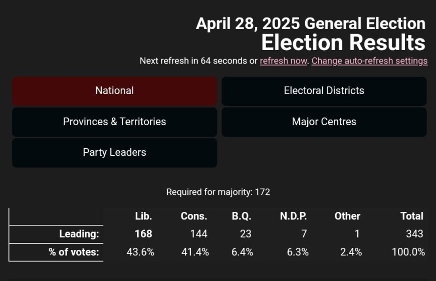Screen dimensions: 436x281
Task: Click the B.Q. column header
Action: 242,216
